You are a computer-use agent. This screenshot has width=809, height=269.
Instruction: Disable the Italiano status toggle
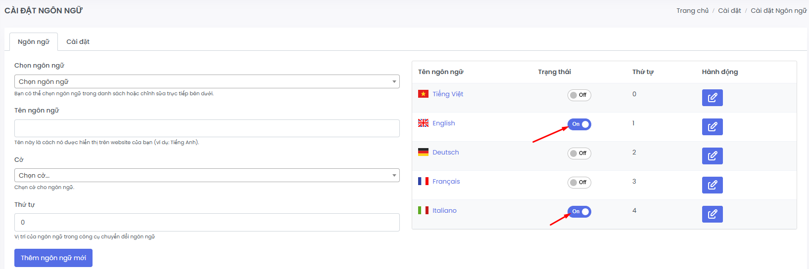579,212
